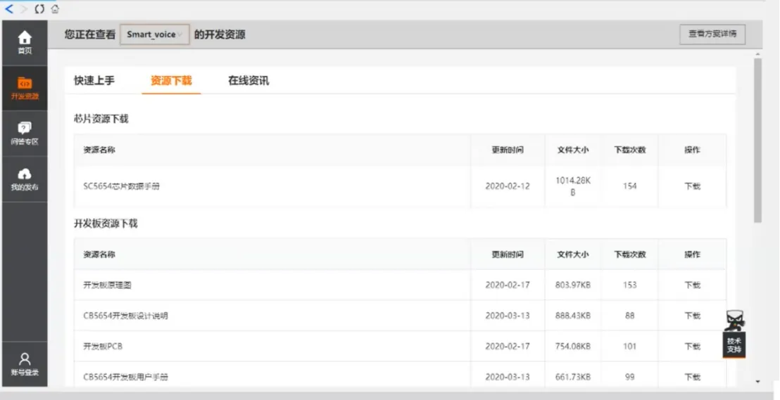Switch to 资源下载 tab
The width and height of the screenshot is (780, 400).
pos(171,81)
